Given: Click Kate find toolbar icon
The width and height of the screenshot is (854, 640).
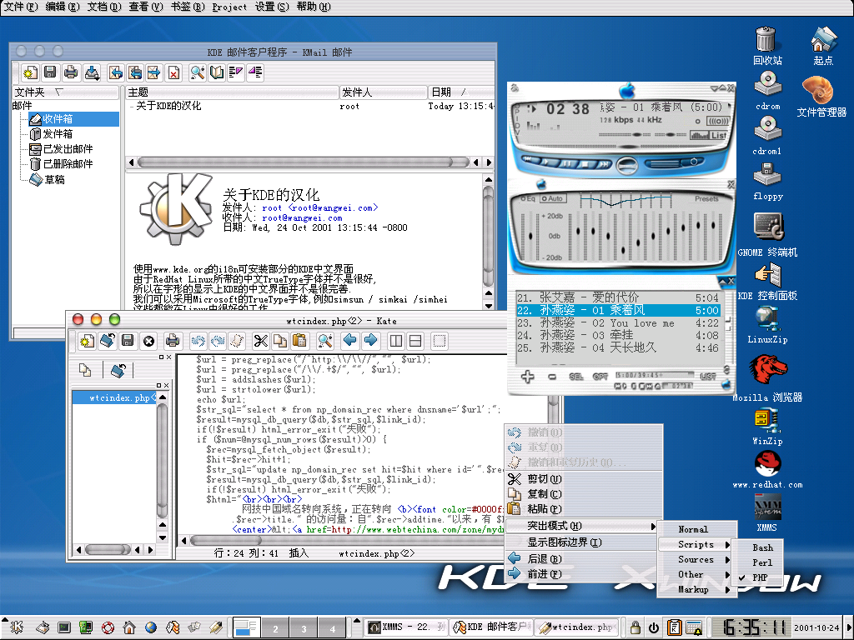Looking at the screenshot, I should 325,341.
